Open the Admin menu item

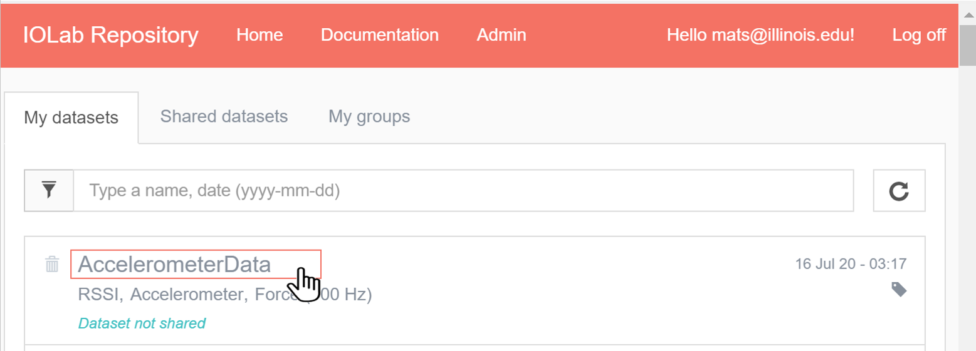[501, 35]
